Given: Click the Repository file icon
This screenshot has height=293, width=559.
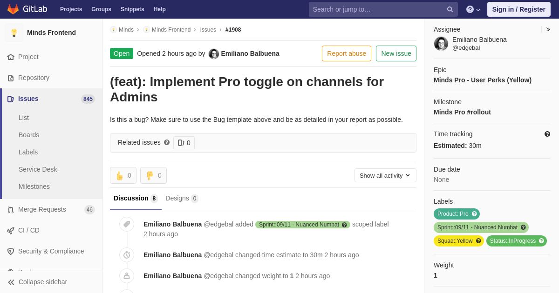Looking at the screenshot, I should (11, 78).
